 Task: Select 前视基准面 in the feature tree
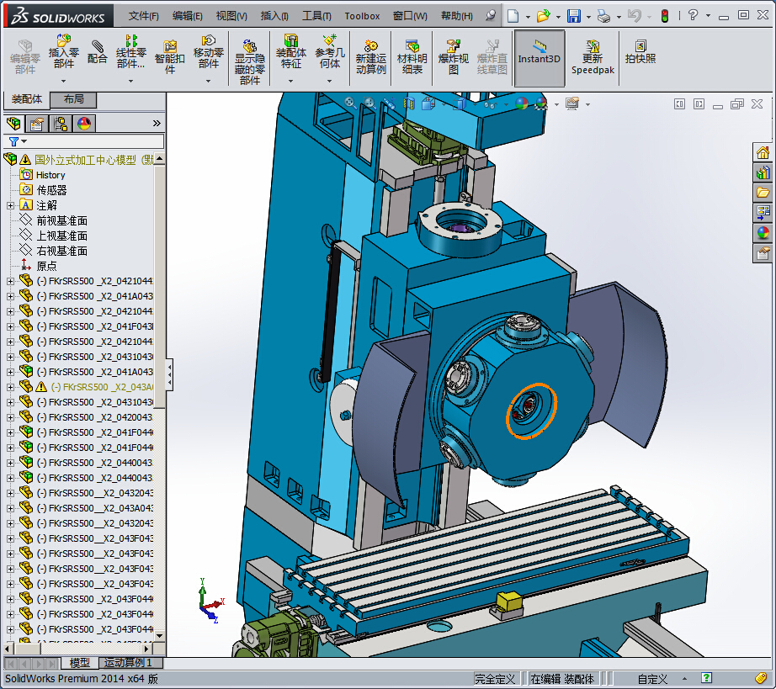(x=61, y=220)
